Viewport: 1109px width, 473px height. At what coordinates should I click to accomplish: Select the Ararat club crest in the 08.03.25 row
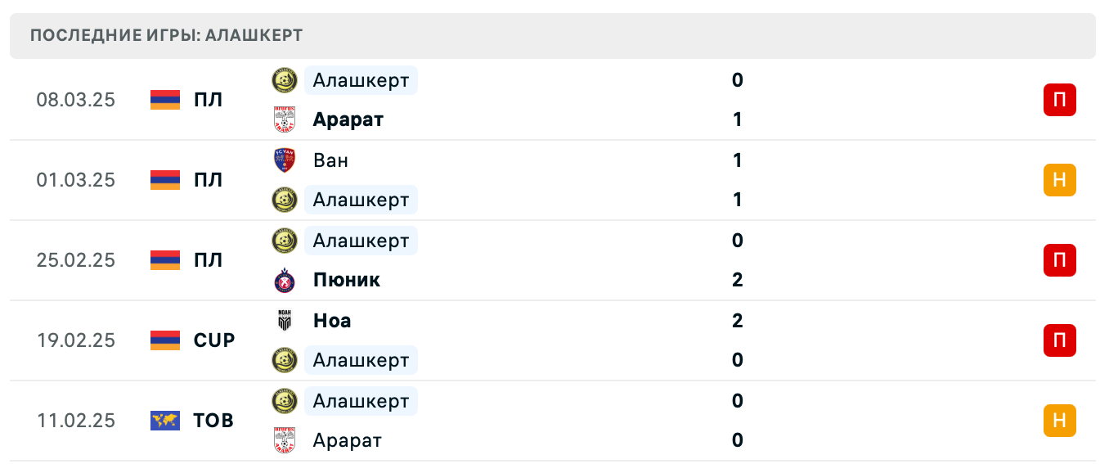click(284, 119)
